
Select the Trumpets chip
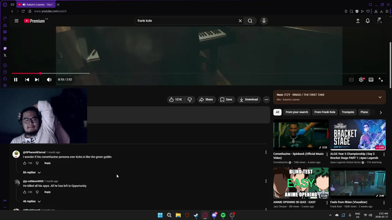(348, 112)
